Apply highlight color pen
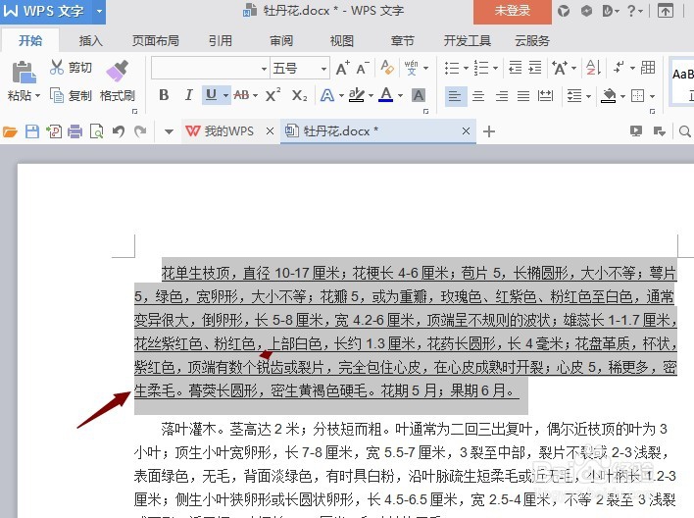The height and width of the screenshot is (518, 694). [x=356, y=95]
